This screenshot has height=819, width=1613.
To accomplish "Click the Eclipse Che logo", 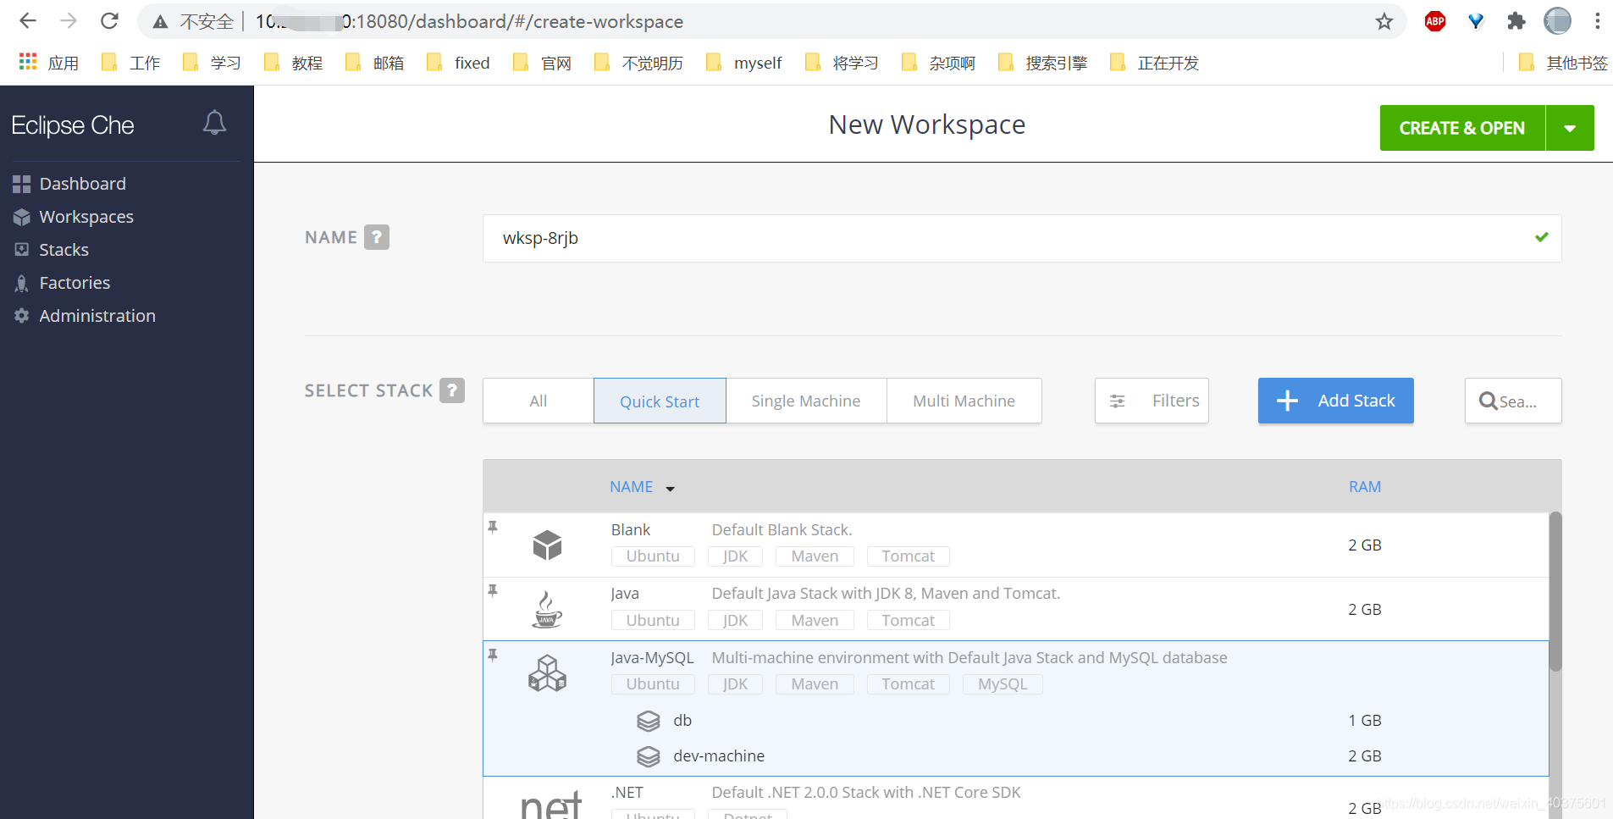I will [73, 125].
